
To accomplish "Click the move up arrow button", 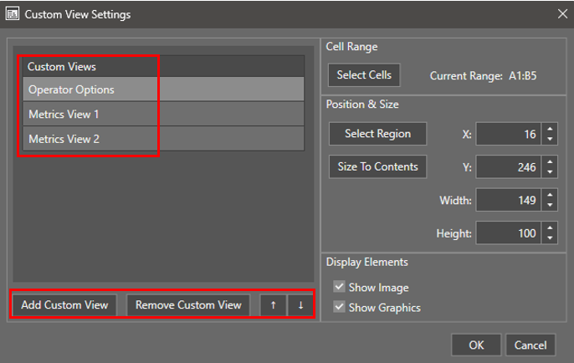I will coord(273,305).
